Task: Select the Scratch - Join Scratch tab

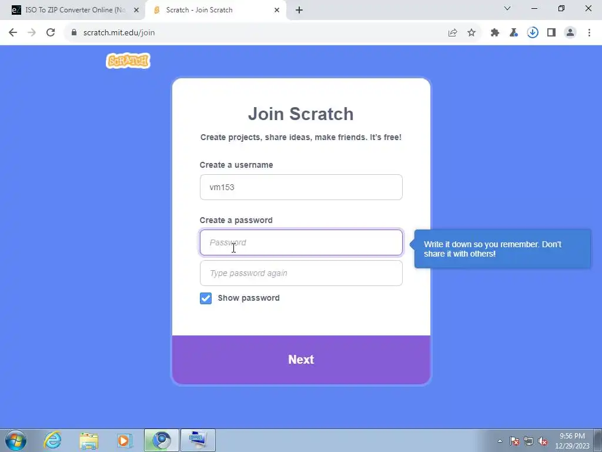Action: (x=216, y=10)
